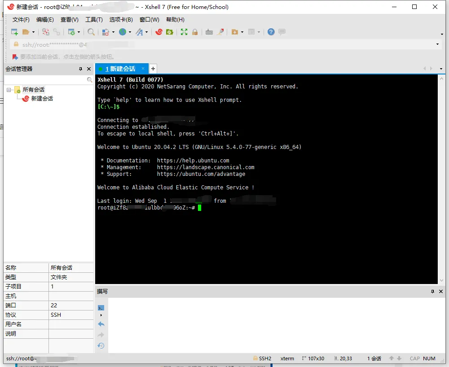Click the Open session folder icon

[26, 32]
